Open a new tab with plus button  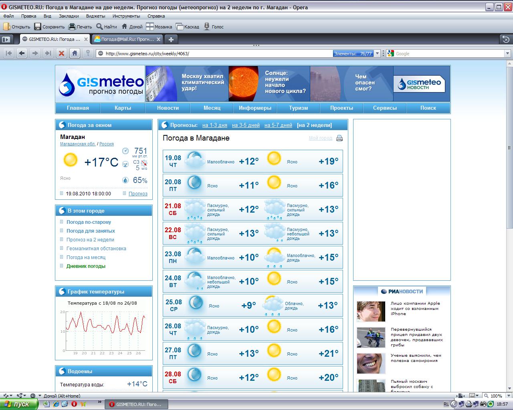(x=171, y=39)
